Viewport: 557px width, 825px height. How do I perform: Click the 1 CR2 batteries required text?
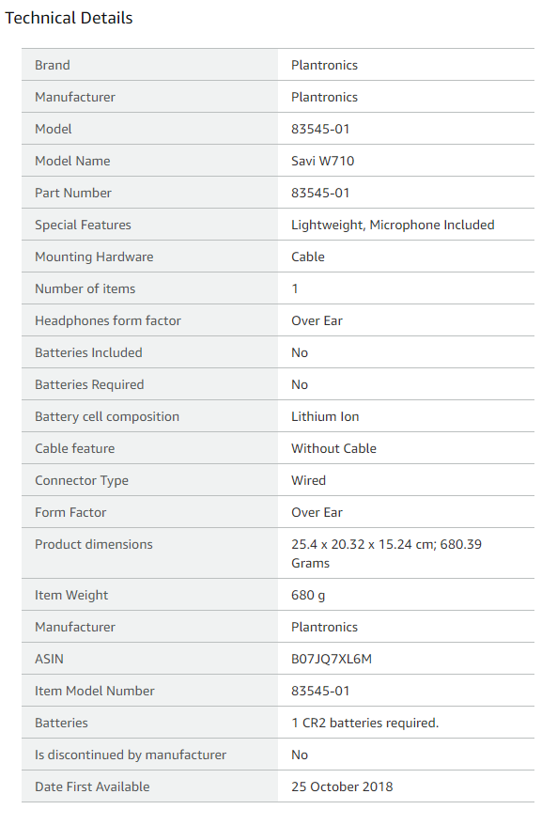[364, 724]
